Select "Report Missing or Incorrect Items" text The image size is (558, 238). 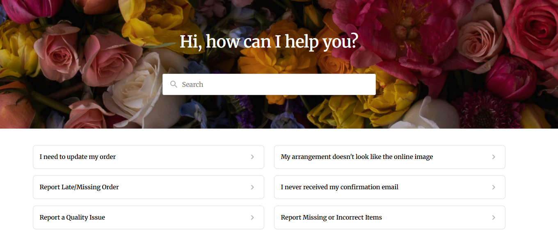(x=331, y=218)
